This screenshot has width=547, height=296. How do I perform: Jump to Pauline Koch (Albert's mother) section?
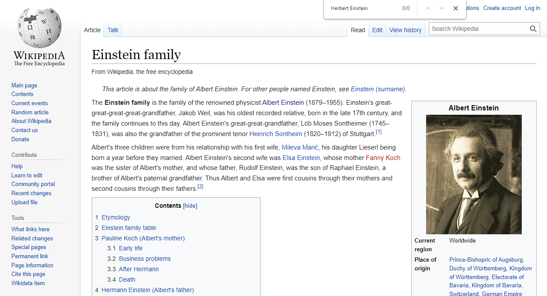143,238
